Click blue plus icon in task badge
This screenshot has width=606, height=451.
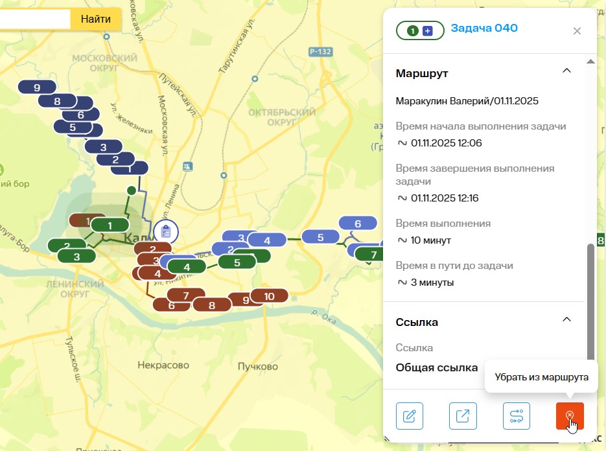pos(427,30)
